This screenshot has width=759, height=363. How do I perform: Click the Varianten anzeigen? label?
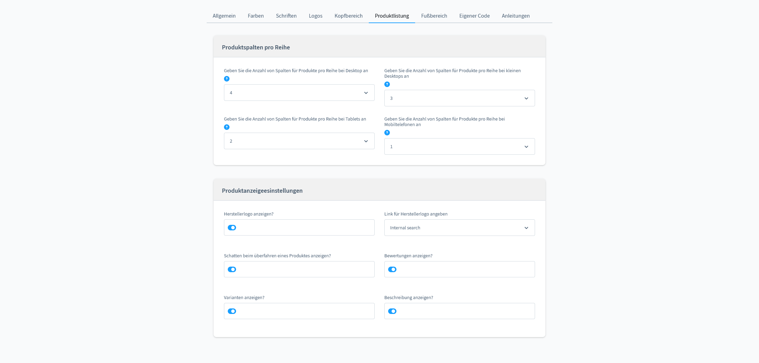click(244, 298)
